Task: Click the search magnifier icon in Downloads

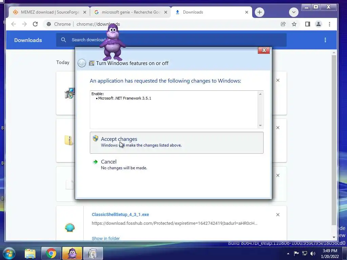Action: [63, 40]
